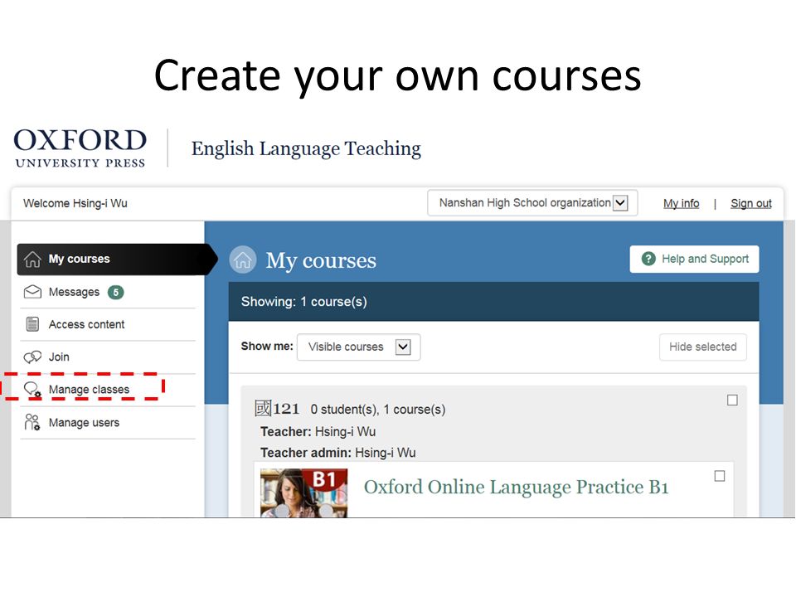Open the Visible courses dropdown
This screenshot has width=796, height=597.
coord(358,347)
